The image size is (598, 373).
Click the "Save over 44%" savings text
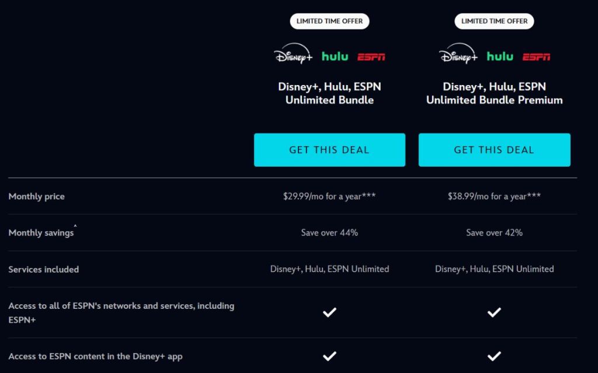(329, 232)
